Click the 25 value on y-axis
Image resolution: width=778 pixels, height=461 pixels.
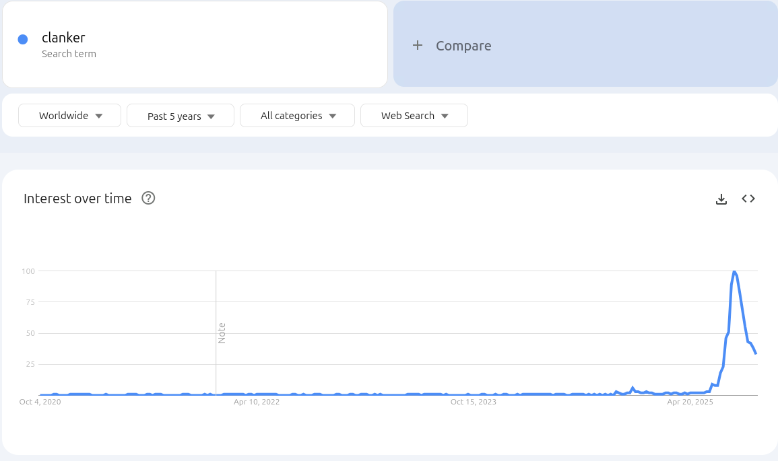[30, 364]
